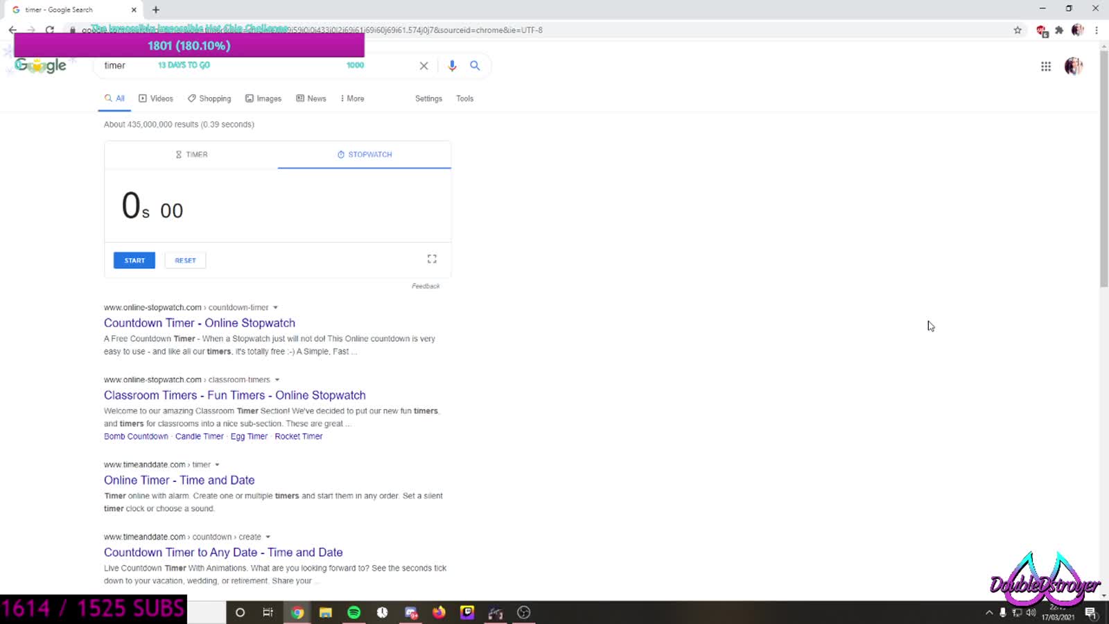Select the Images search tab

click(263, 98)
